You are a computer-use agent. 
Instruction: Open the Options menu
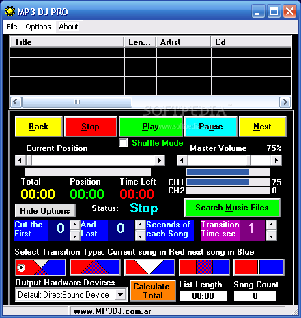pyautogui.click(x=38, y=27)
